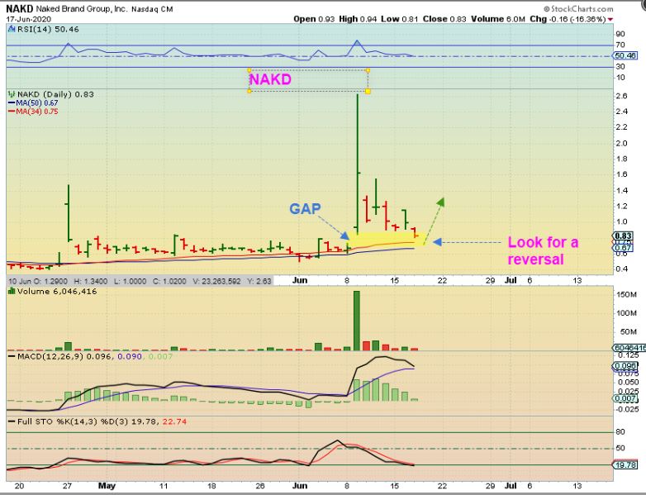646x495 pixels.
Task: Click the Open 0.93 header value
Action: coord(314,19)
